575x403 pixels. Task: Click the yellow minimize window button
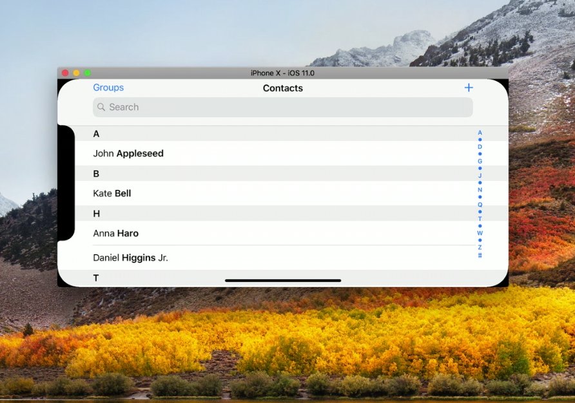76,73
